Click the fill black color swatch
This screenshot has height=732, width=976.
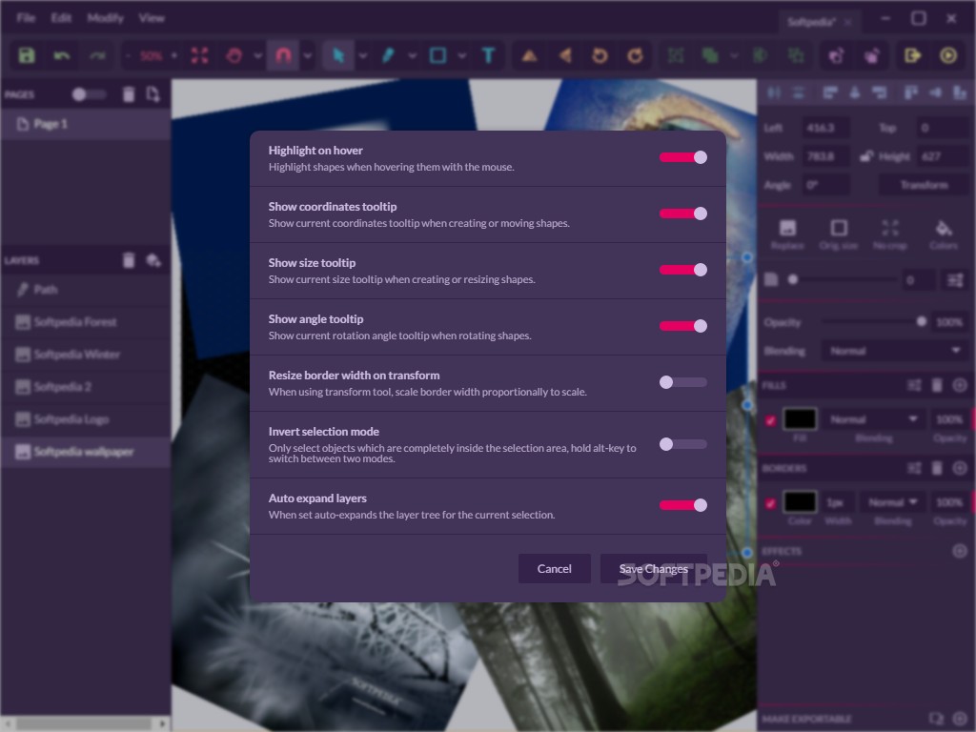(x=800, y=419)
